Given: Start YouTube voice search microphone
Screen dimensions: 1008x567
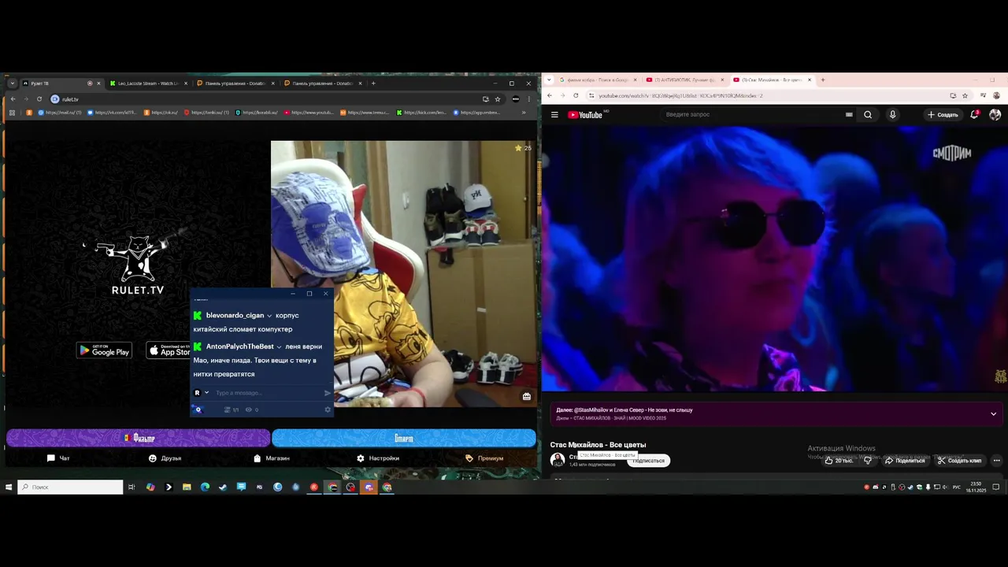Looking at the screenshot, I should [892, 115].
